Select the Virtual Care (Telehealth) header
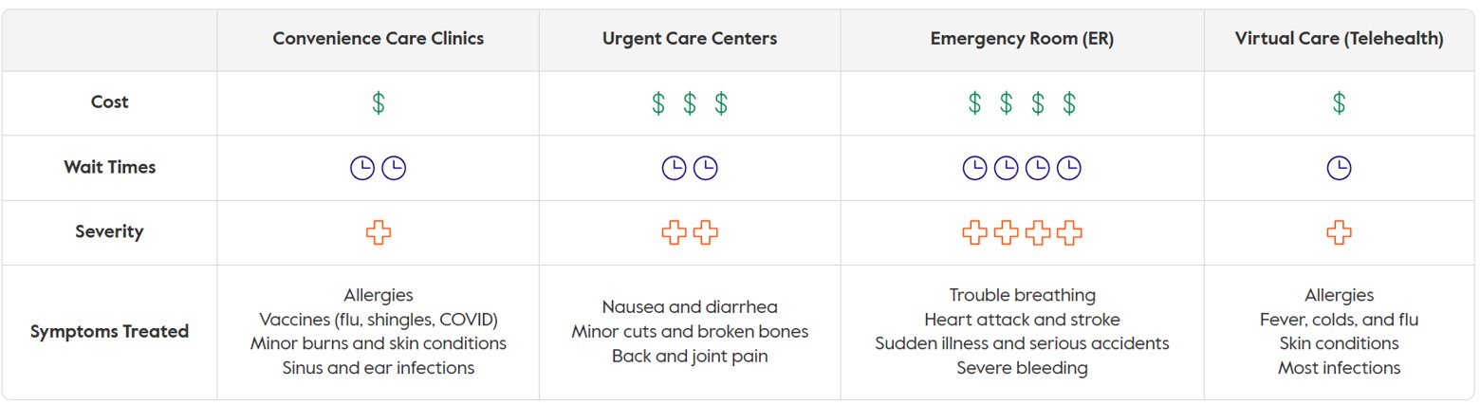This screenshot has width=1480, height=405. [1339, 39]
